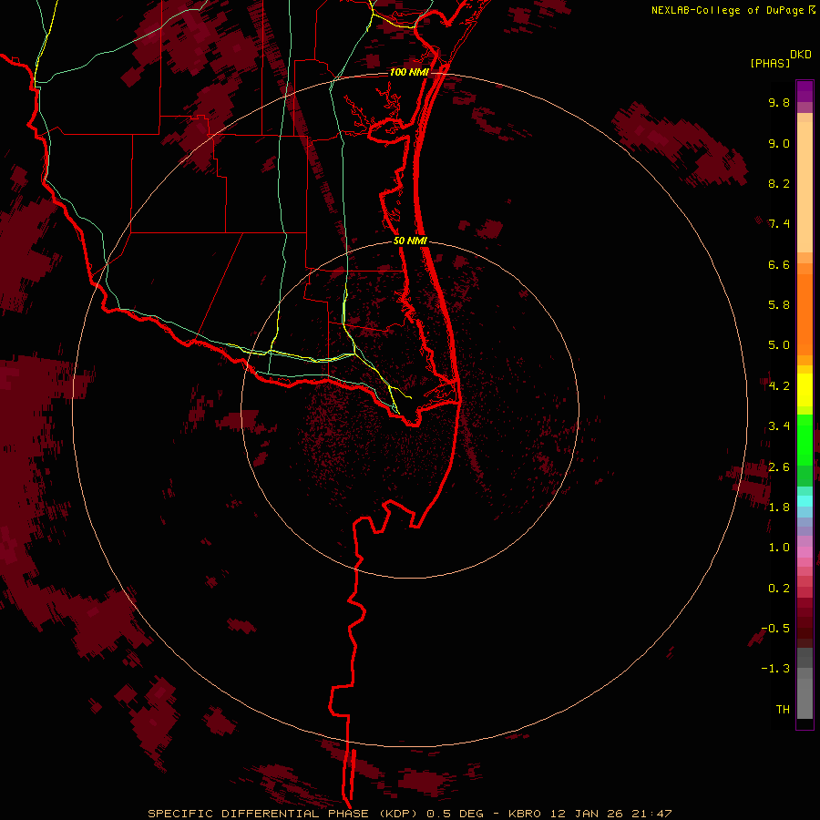Image resolution: width=820 pixels, height=820 pixels.
Task: Click the 3.4 legend label
Action: pos(779,425)
